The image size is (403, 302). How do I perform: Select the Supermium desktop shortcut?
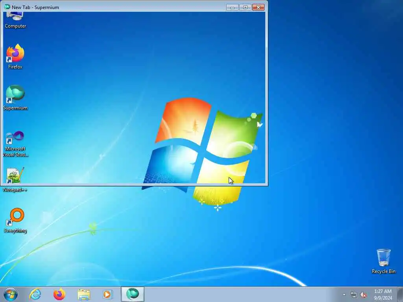[x=15, y=98]
